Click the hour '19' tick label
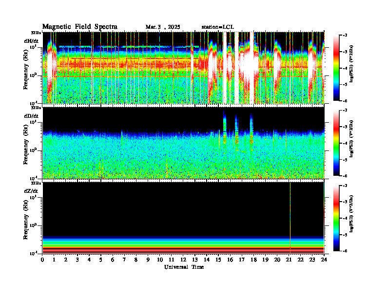This screenshot has height=298, width=386. click(x=265, y=260)
